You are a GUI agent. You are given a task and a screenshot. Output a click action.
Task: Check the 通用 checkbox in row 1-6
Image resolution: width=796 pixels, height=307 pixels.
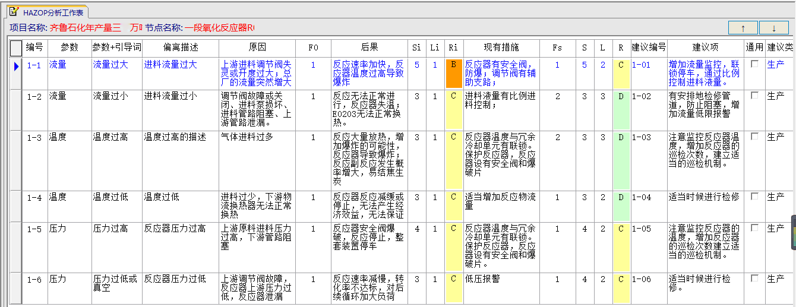tap(755, 278)
